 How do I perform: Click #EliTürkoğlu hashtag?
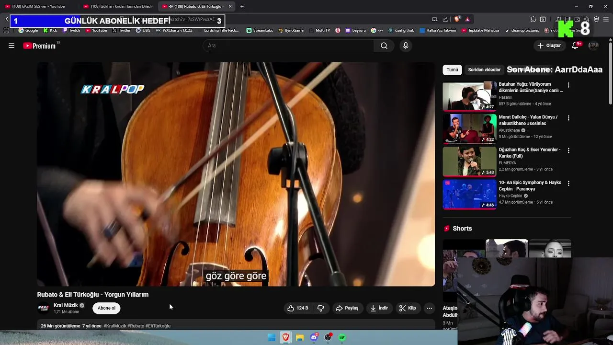tap(158, 326)
